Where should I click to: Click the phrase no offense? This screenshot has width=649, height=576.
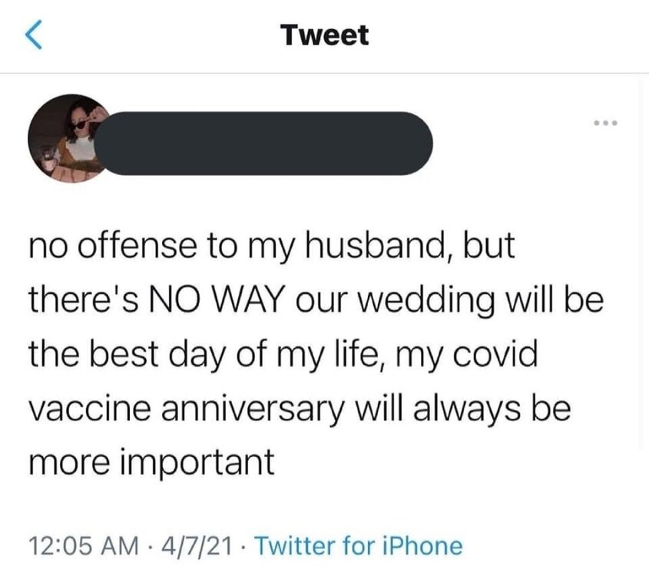tap(113, 245)
